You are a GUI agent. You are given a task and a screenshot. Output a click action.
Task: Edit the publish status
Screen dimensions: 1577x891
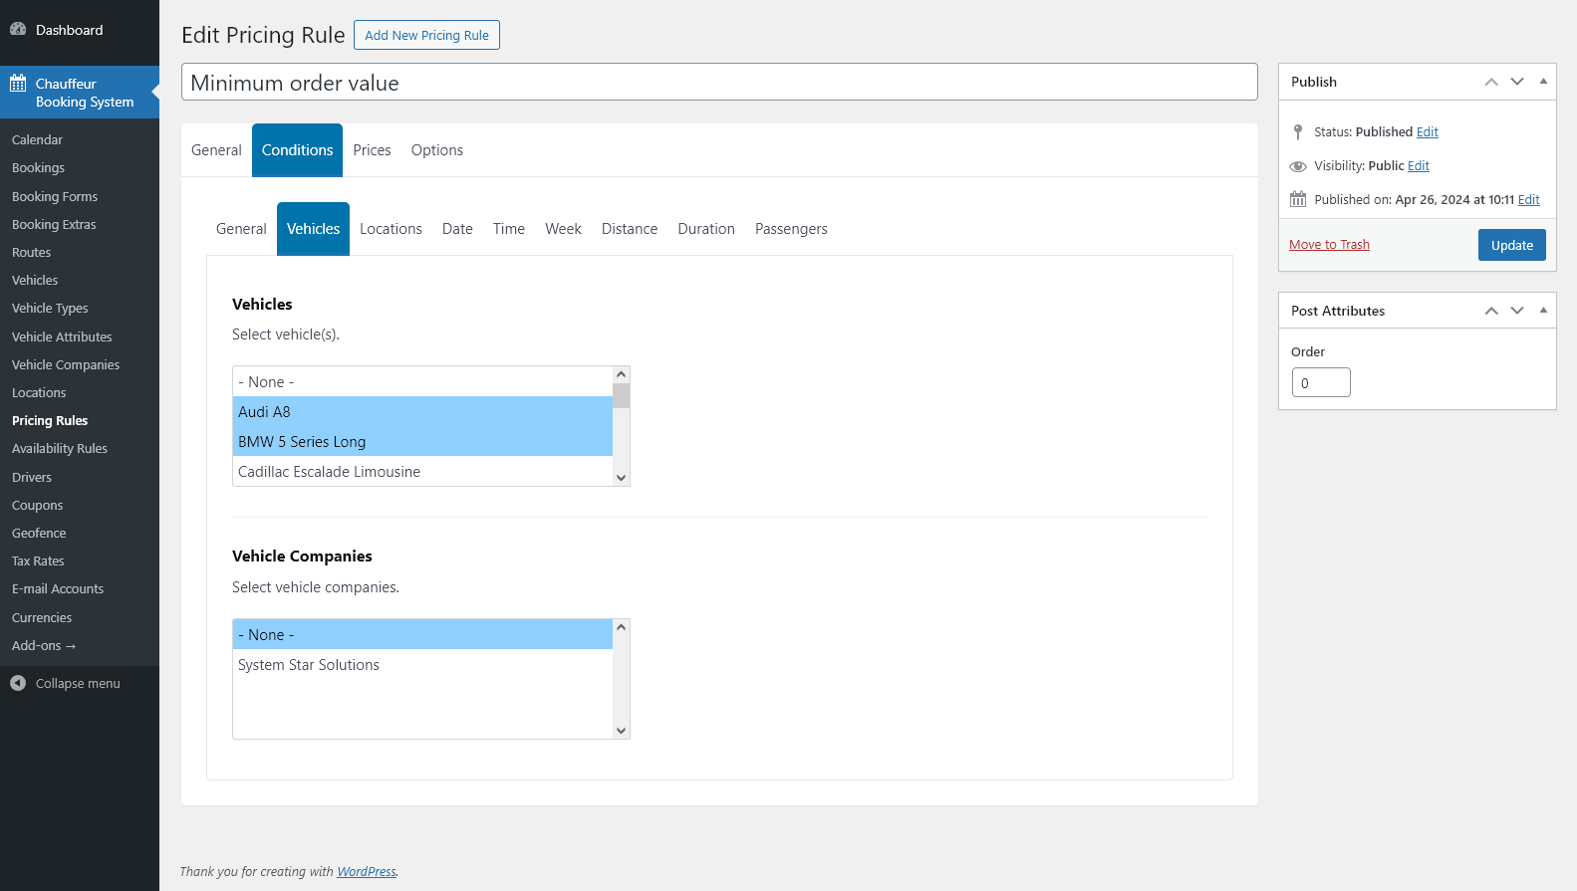[1428, 132]
